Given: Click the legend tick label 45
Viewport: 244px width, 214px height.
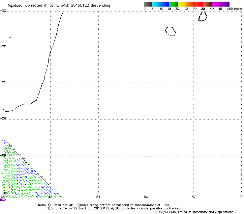Looking at the screenshot, I should (x=220, y=9).
